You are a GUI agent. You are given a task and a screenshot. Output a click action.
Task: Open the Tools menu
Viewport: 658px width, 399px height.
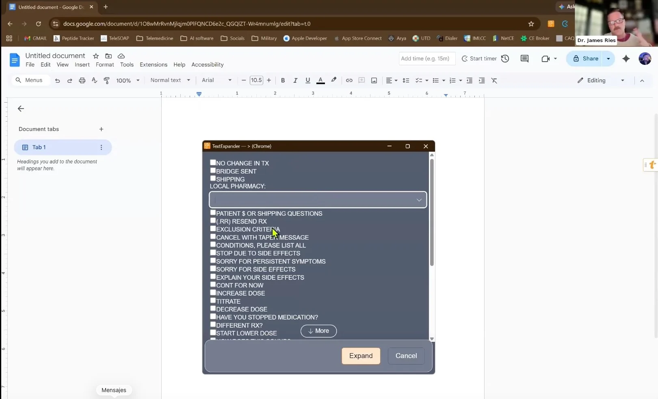[x=127, y=64]
